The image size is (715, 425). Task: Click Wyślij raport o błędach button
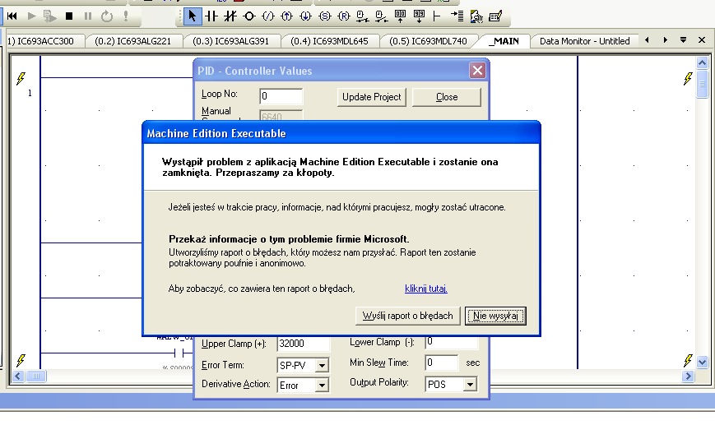pos(407,316)
